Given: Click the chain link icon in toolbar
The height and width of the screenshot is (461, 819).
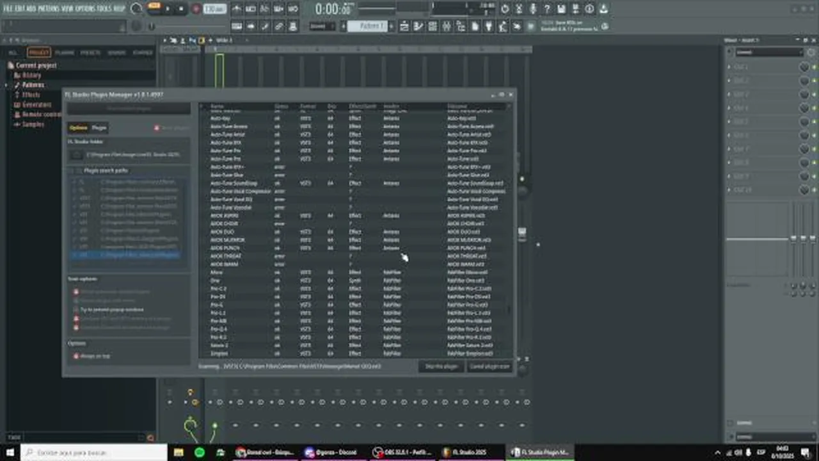Looking at the screenshot, I should tap(279, 26).
